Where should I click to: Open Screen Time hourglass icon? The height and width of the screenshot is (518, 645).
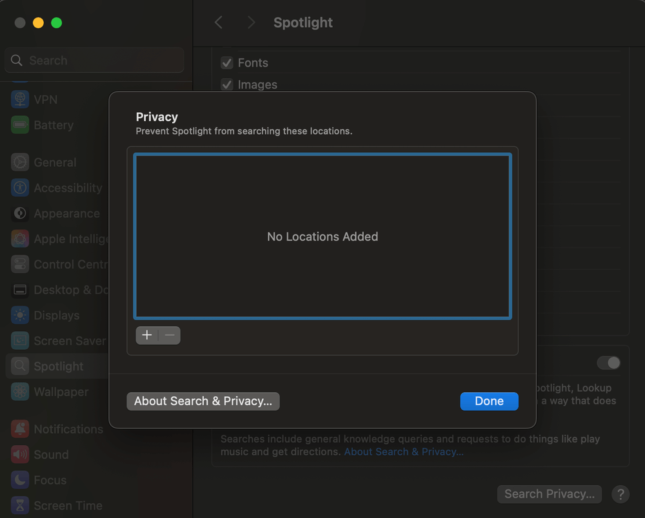coord(20,505)
